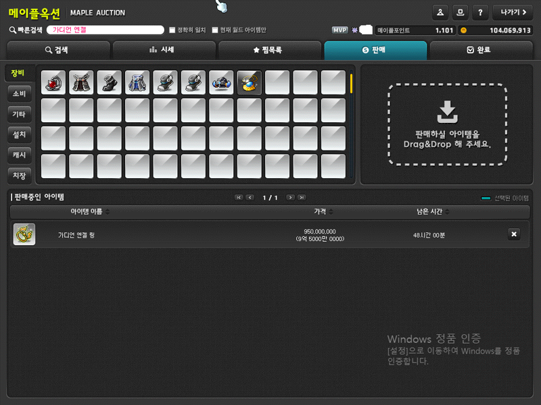Click the inventory scrollbar thumb
This screenshot has height=405, width=541.
351,83
